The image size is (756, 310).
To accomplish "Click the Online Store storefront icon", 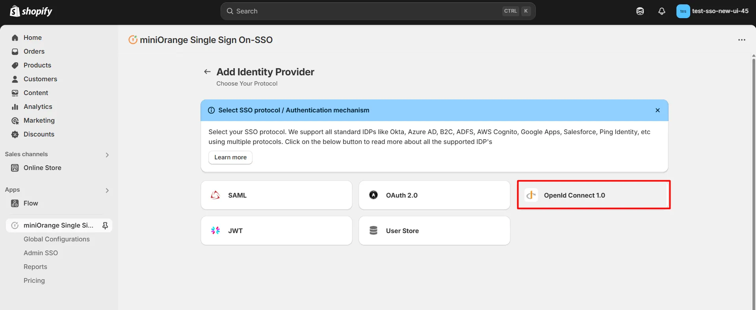I will [15, 168].
